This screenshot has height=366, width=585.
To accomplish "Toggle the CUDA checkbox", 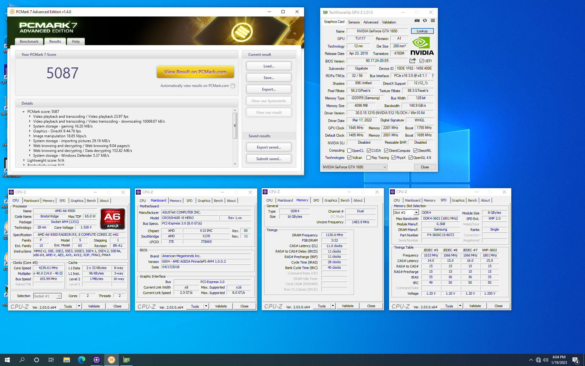I will (369, 150).
